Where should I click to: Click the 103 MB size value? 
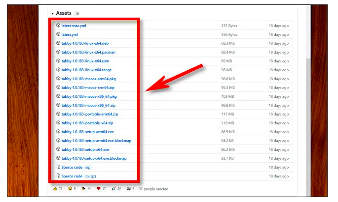point(227,97)
